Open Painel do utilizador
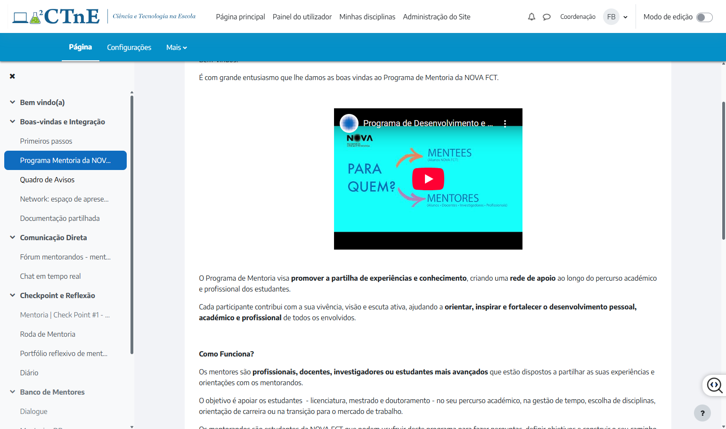Screen dimensions: 726x429 click(x=302, y=17)
